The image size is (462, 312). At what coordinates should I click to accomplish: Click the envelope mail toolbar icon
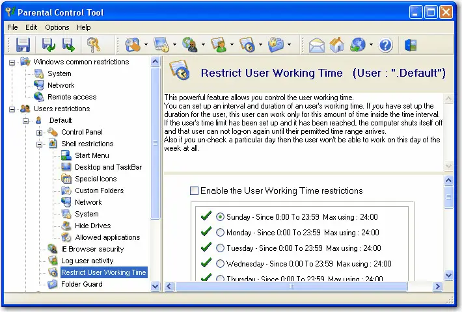click(316, 45)
